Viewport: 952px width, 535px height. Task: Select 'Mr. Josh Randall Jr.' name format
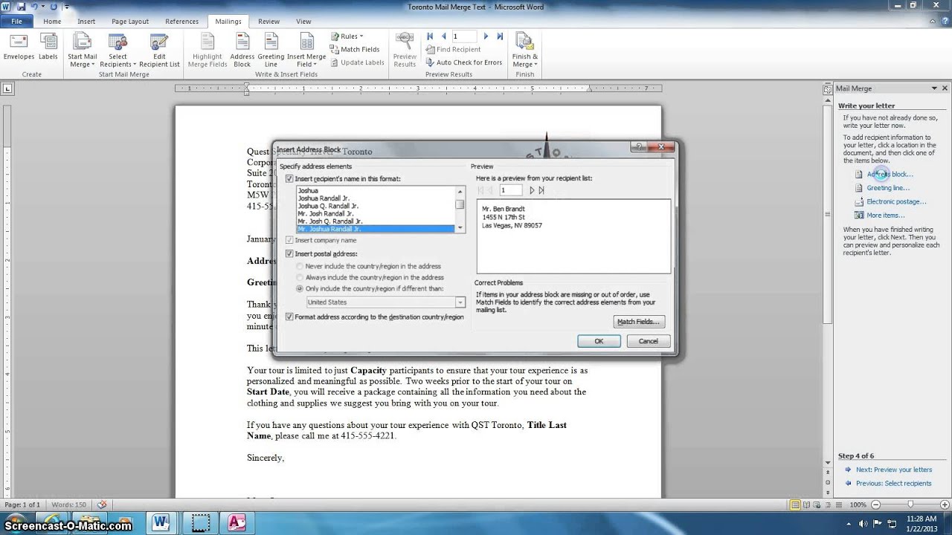pos(325,213)
